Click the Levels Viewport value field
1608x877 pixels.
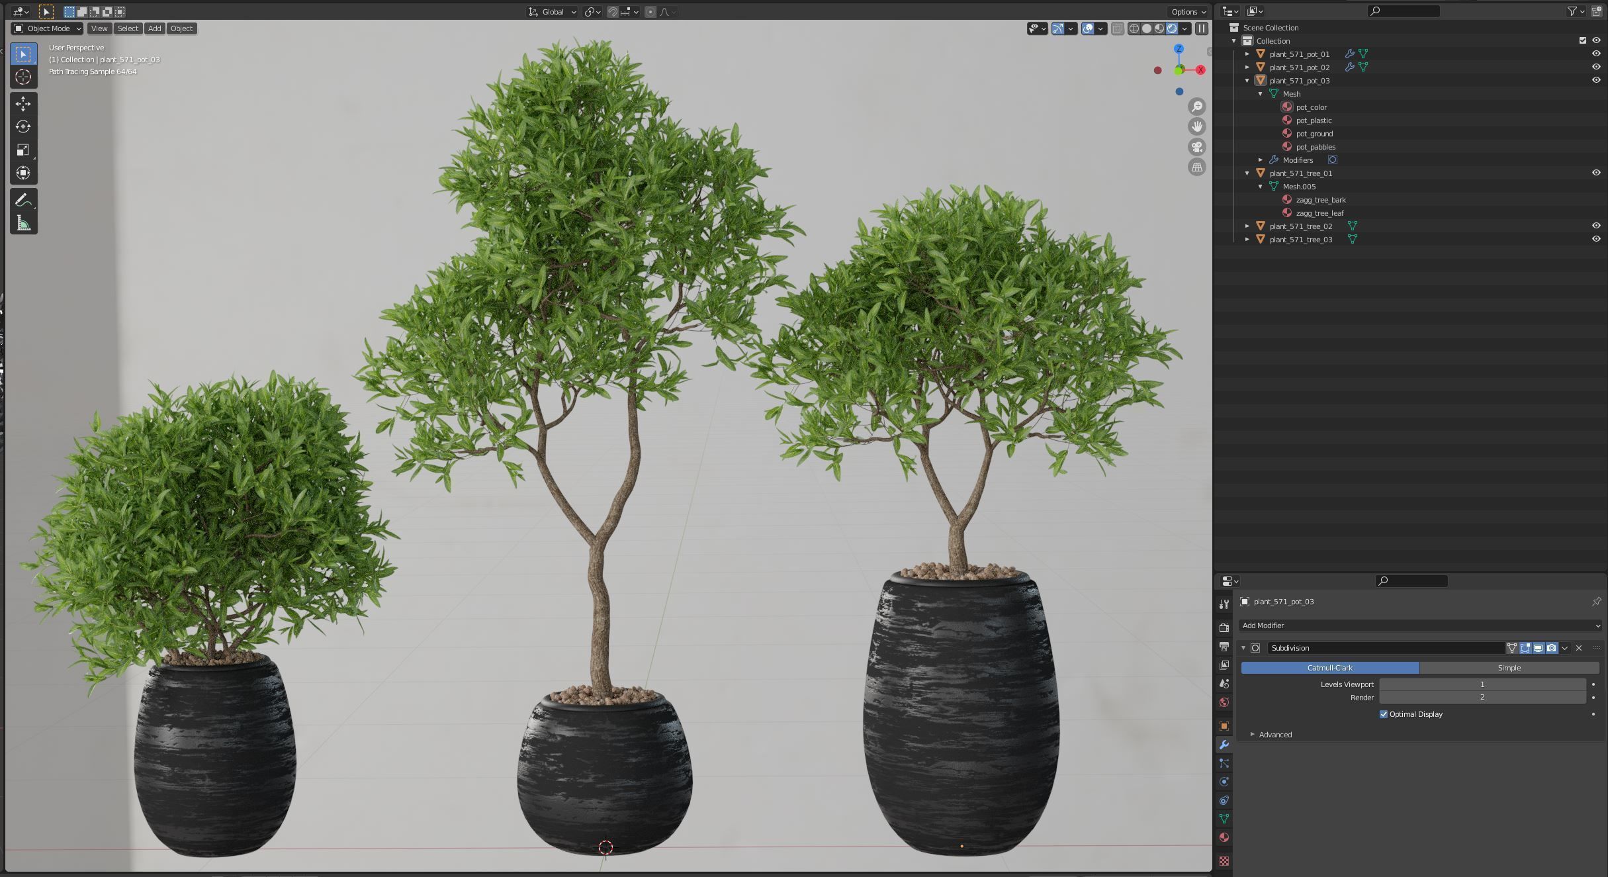click(x=1482, y=684)
